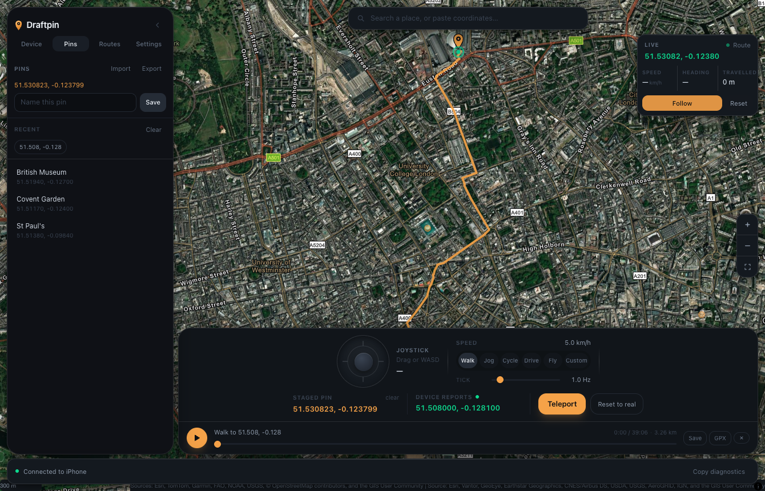The image size is (765, 491).
Task: Click device reports coordinates 51.508000, -0.128100
Action: 458,408
